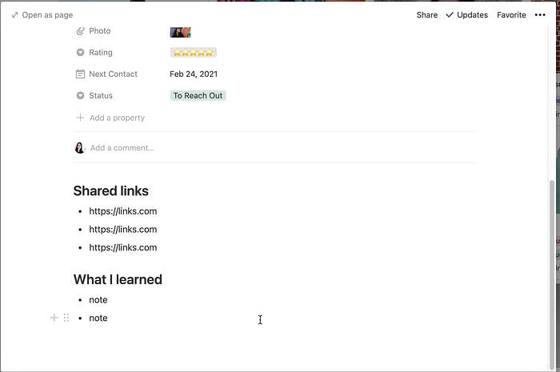This screenshot has width=560, height=372.
Task: Open the Feb 24, 2021 date picker
Action: (194, 74)
